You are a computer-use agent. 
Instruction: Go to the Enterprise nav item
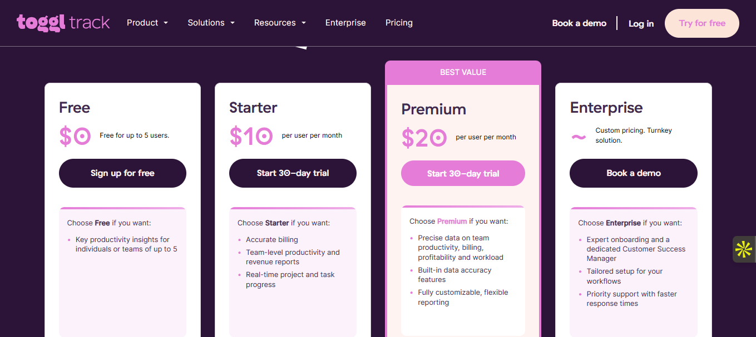pos(345,23)
